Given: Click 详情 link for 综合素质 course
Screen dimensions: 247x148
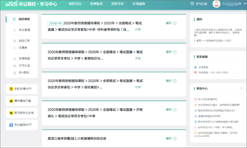Looking at the screenshot, I should 138,87.
